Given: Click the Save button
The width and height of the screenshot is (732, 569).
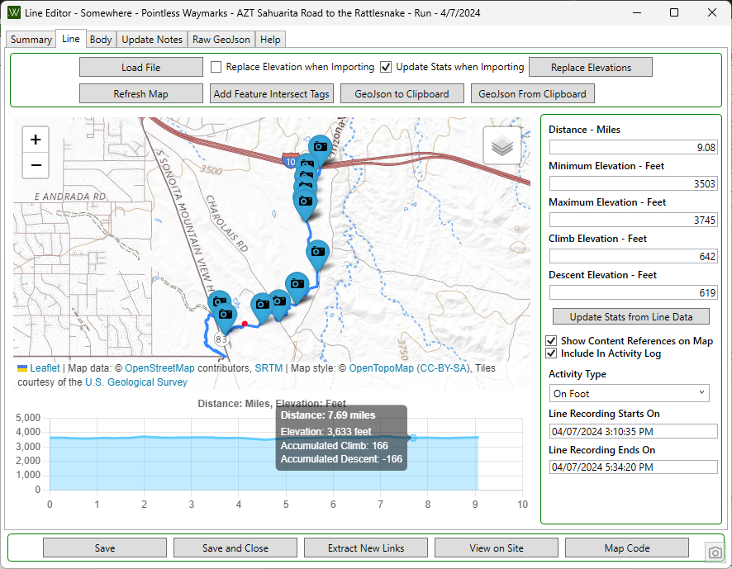Looking at the screenshot, I should [x=105, y=548].
